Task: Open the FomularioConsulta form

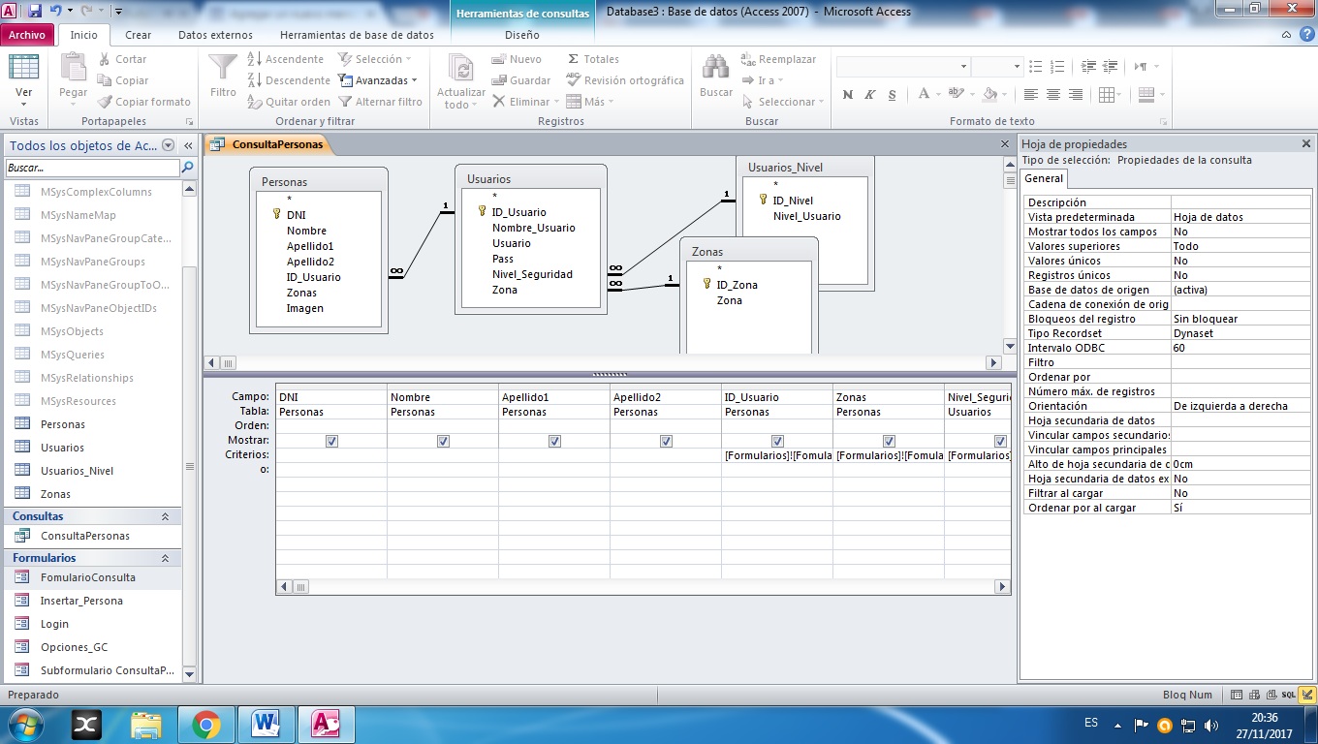Action: point(88,577)
